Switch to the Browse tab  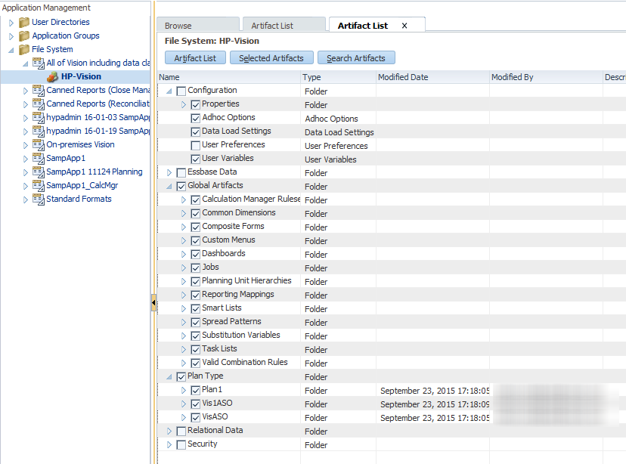click(198, 25)
